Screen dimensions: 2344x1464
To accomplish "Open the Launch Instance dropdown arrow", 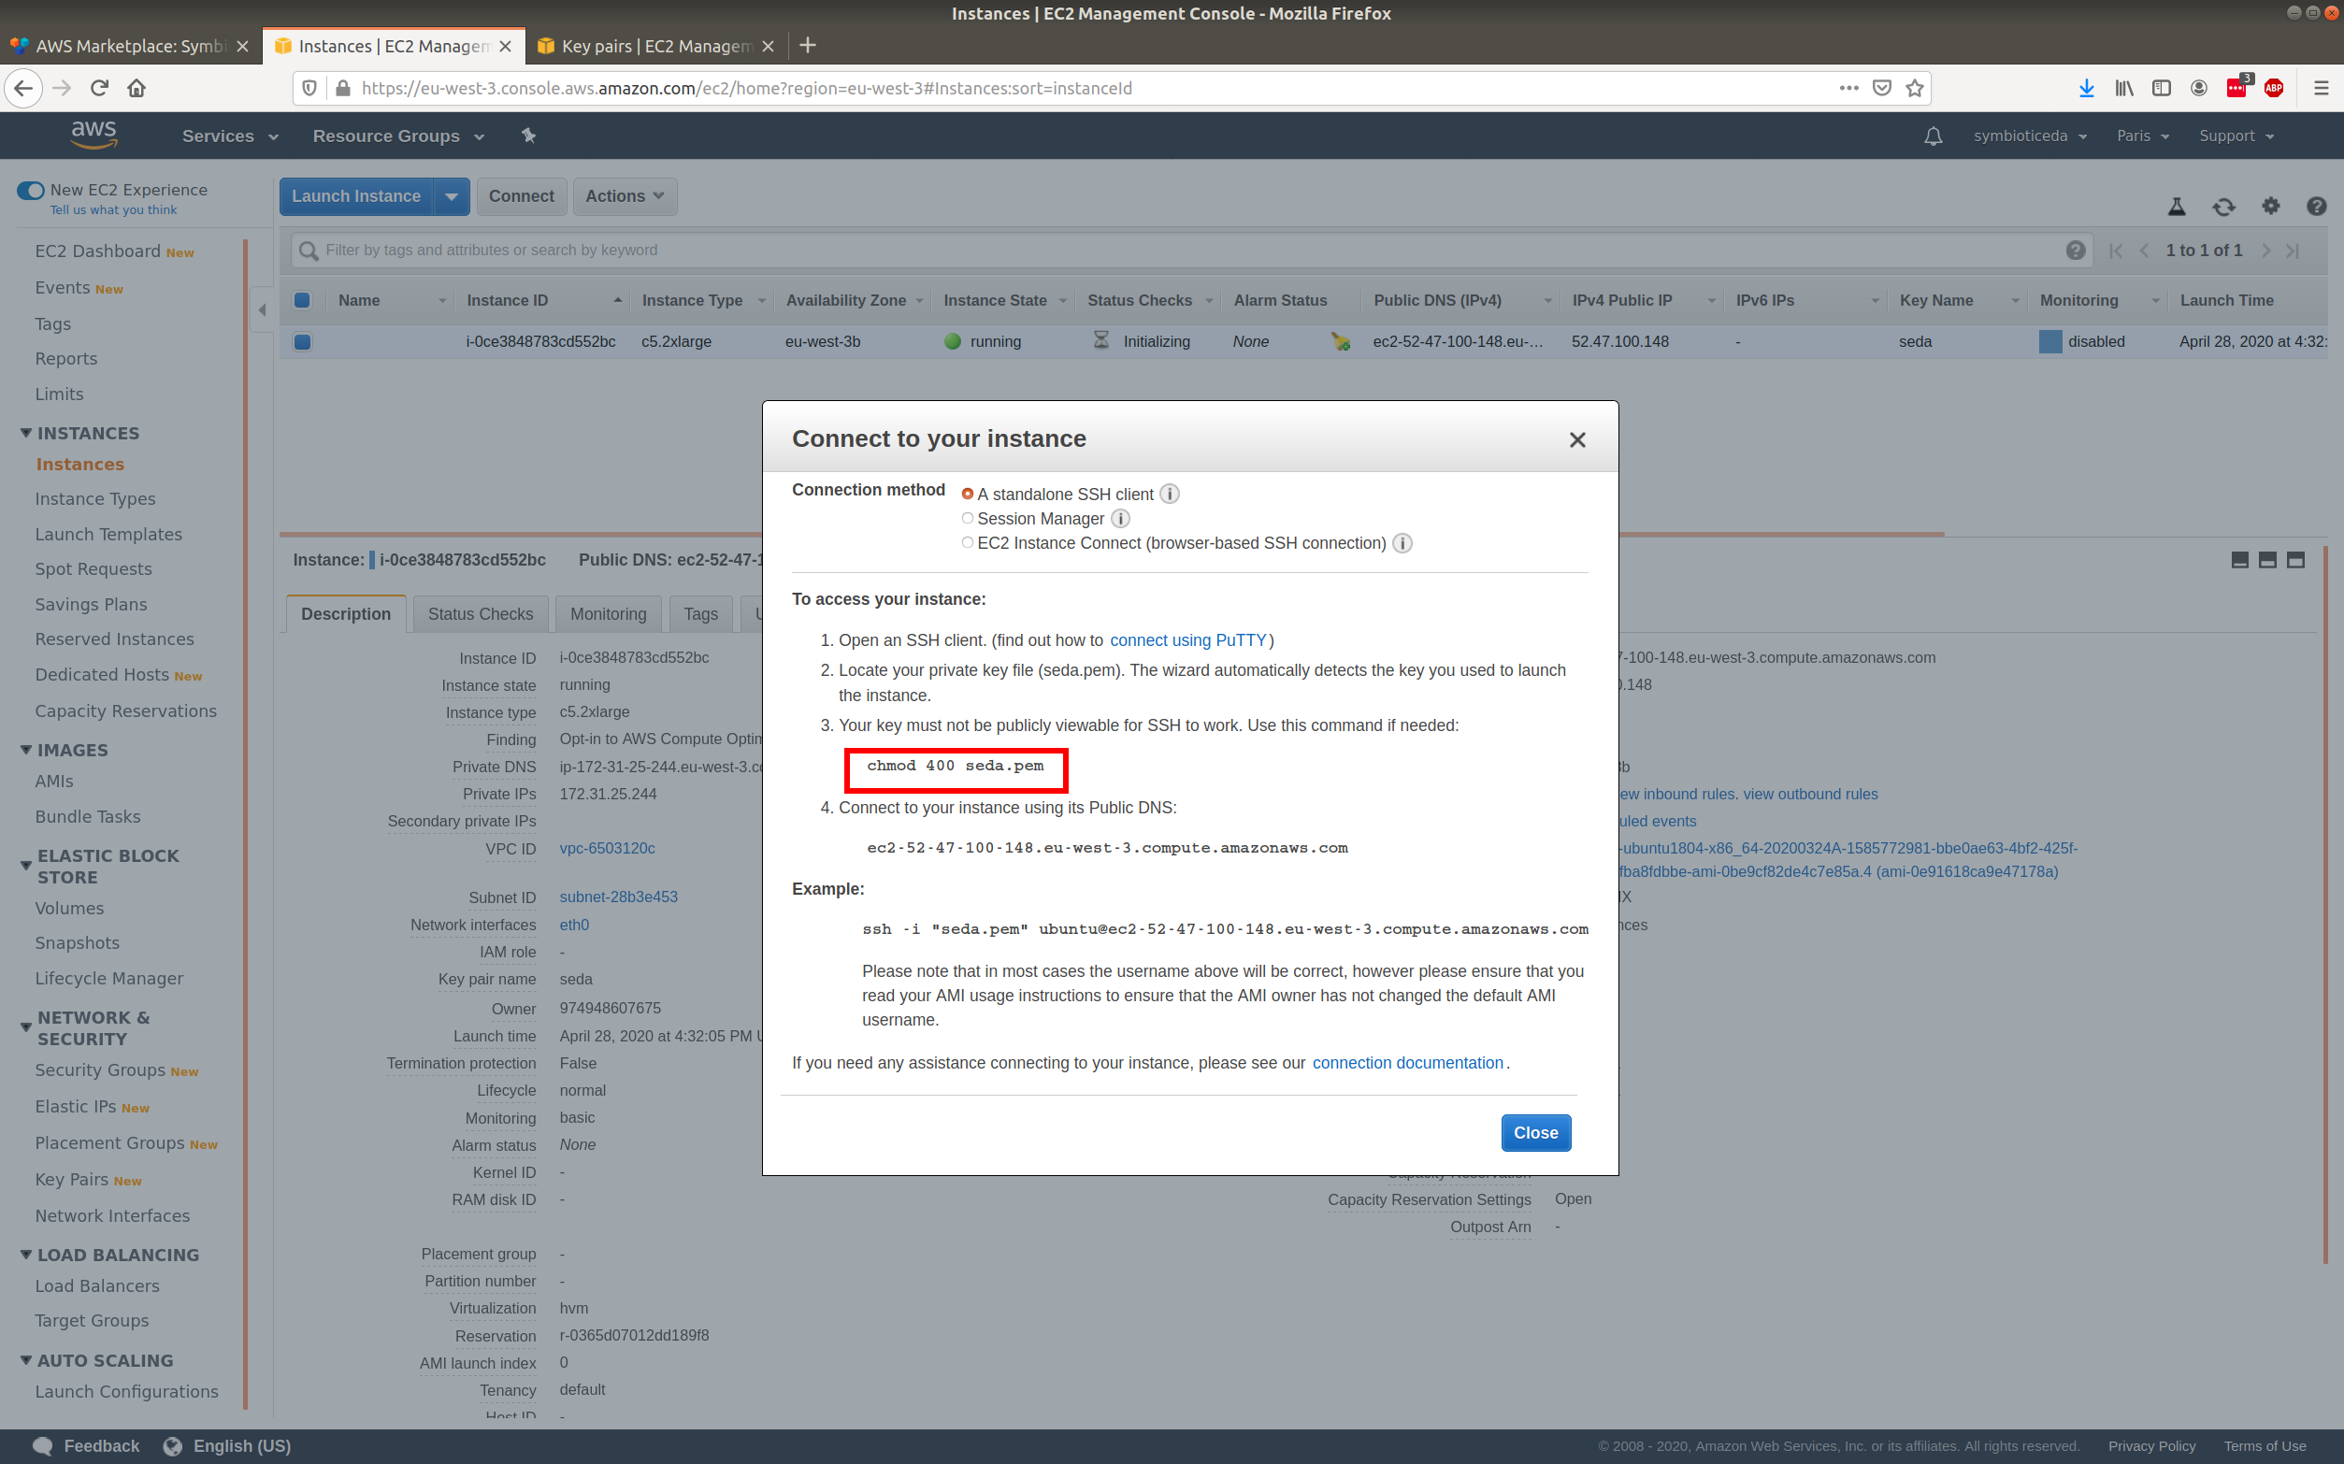I will pyautogui.click(x=452, y=196).
